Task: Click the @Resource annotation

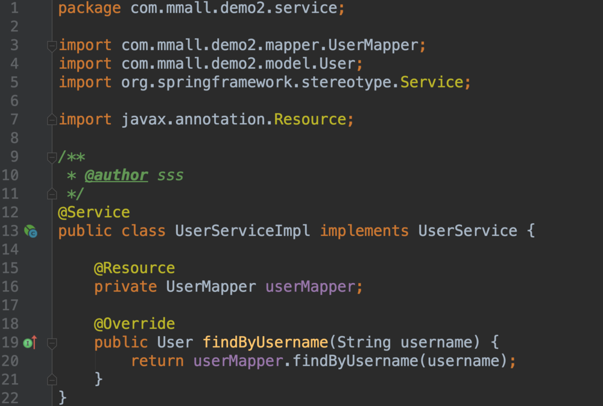Action: 134,268
